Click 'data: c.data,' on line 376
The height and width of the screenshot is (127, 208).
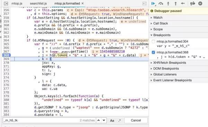[54, 85]
